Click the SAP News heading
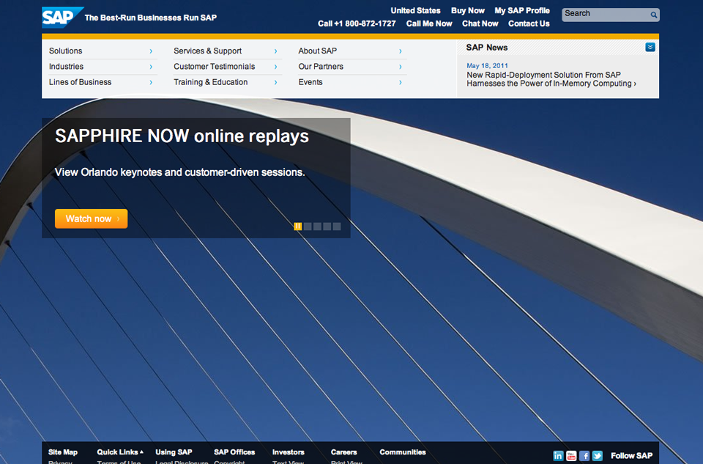Screen dimensions: 703x464 [487, 47]
